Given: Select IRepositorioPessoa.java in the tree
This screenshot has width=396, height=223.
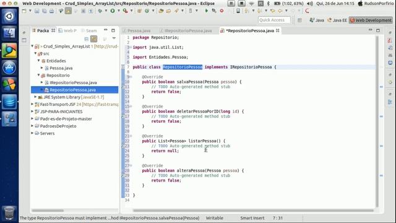Looking at the screenshot, I should (73, 82).
